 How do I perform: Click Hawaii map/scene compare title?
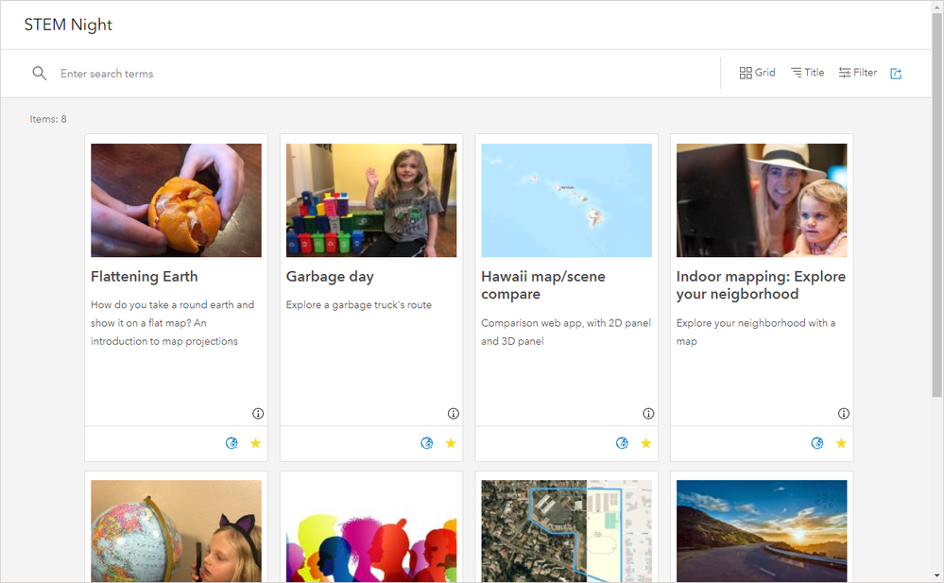[543, 284]
